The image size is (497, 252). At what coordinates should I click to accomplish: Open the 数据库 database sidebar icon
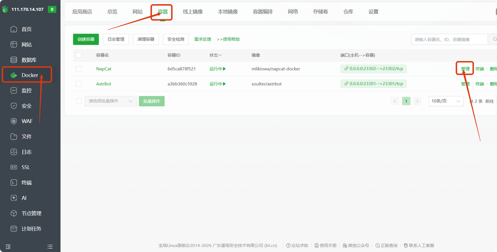point(14,60)
